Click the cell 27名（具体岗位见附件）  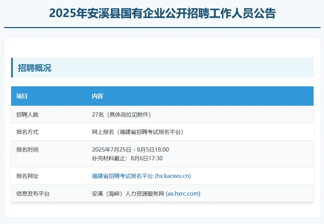coord(121,114)
